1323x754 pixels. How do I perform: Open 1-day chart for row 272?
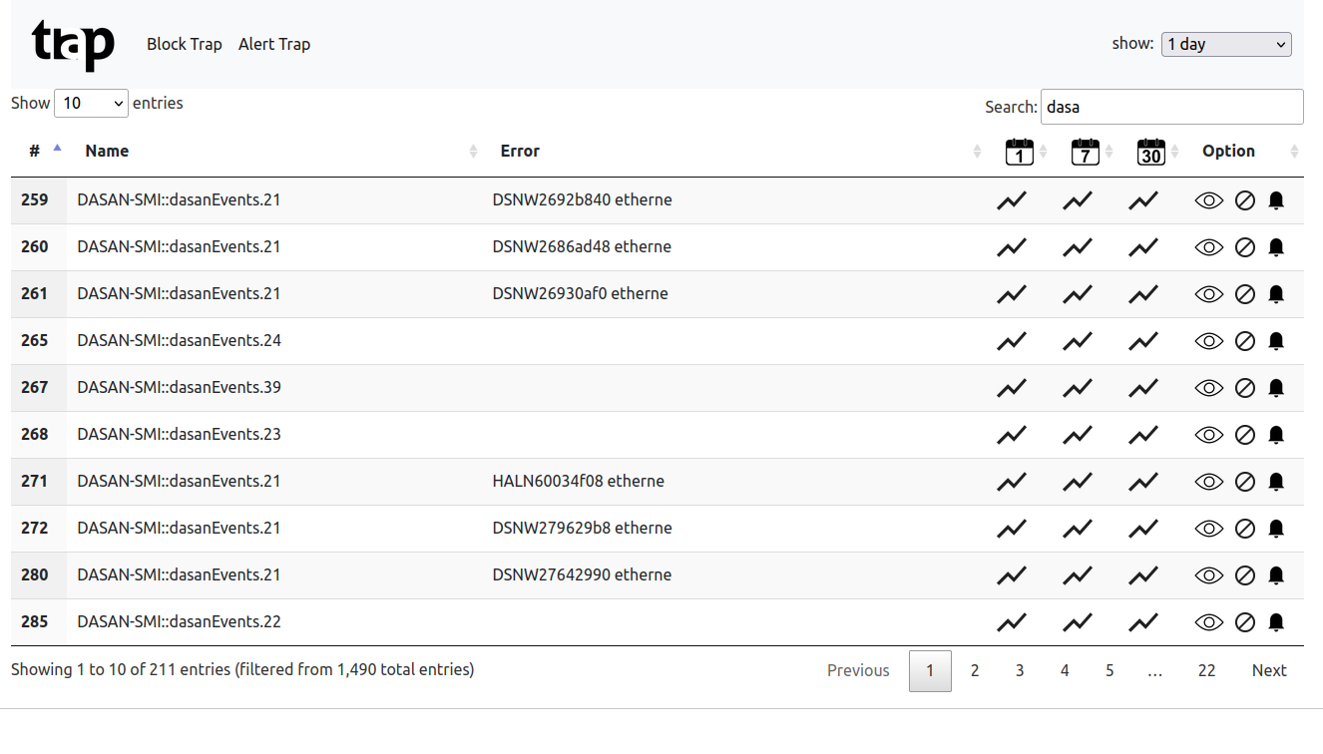pyautogui.click(x=1012, y=529)
